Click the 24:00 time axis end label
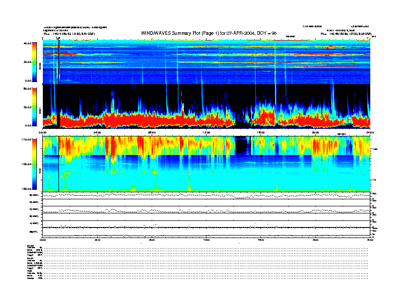Image resolution: width=399 pixels, height=308 pixels. pyautogui.click(x=369, y=132)
